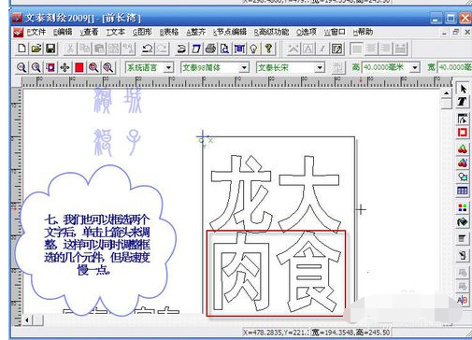Screen dimensions: 472x340
Task: Open the G图形 menu
Action: point(142,32)
